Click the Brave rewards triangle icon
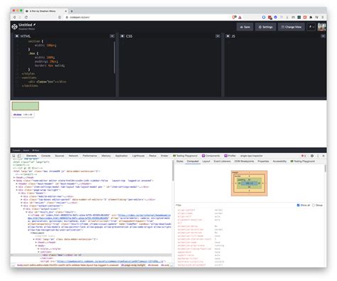This screenshot has width=337, height=281. pos(240,17)
